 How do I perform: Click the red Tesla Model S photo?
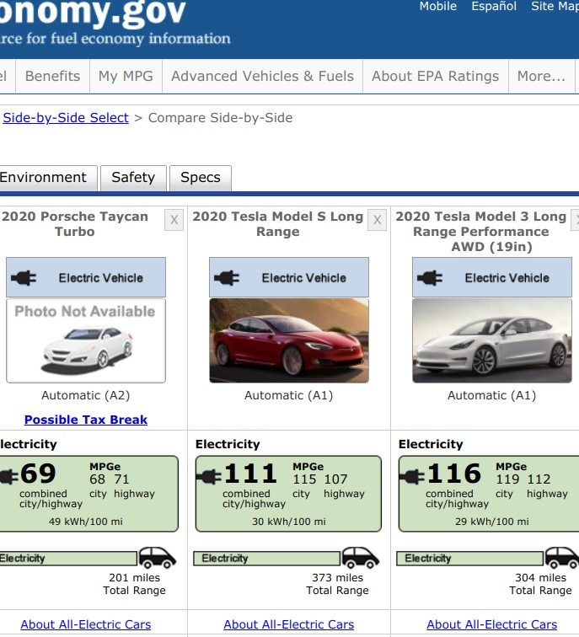pyautogui.click(x=289, y=341)
